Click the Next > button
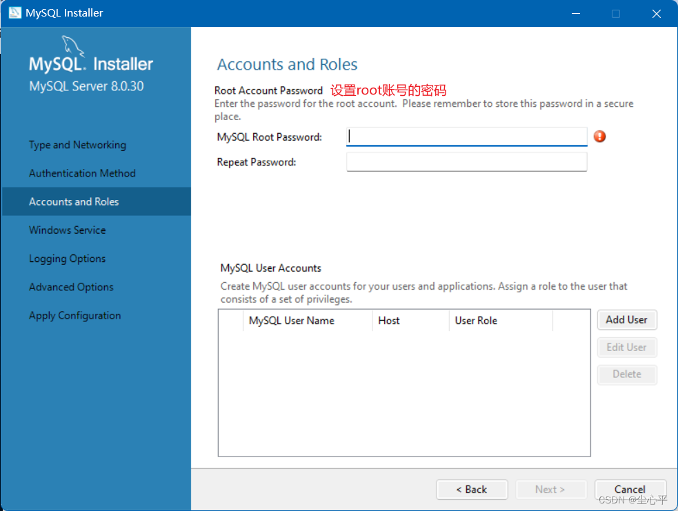The width and height of the screenshot is (678, 511). point(550,490)
